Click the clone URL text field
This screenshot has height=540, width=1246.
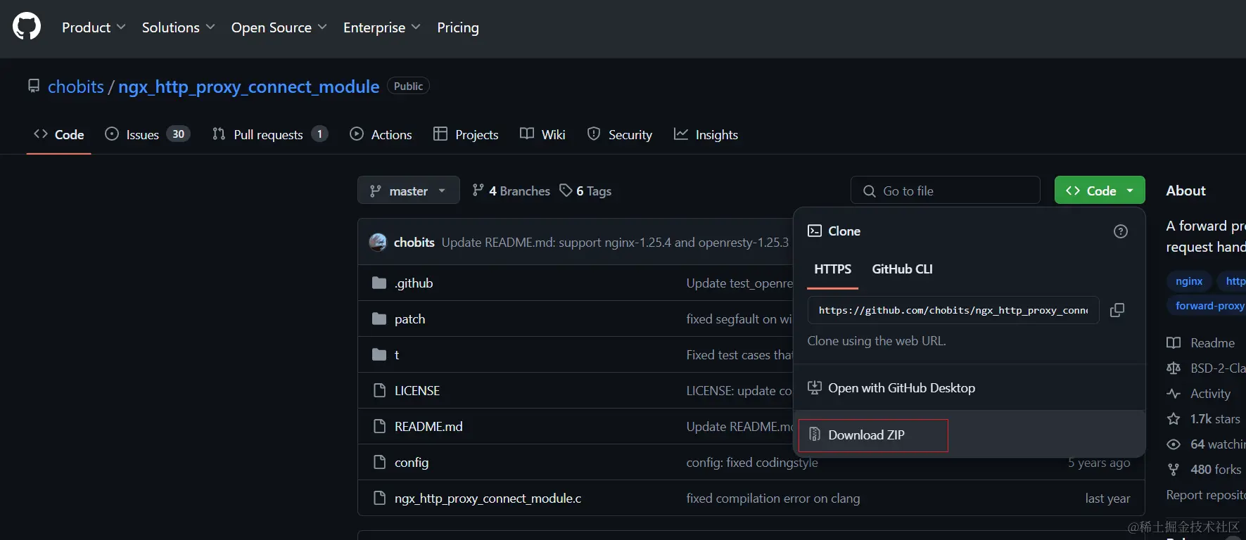[953, 310]
